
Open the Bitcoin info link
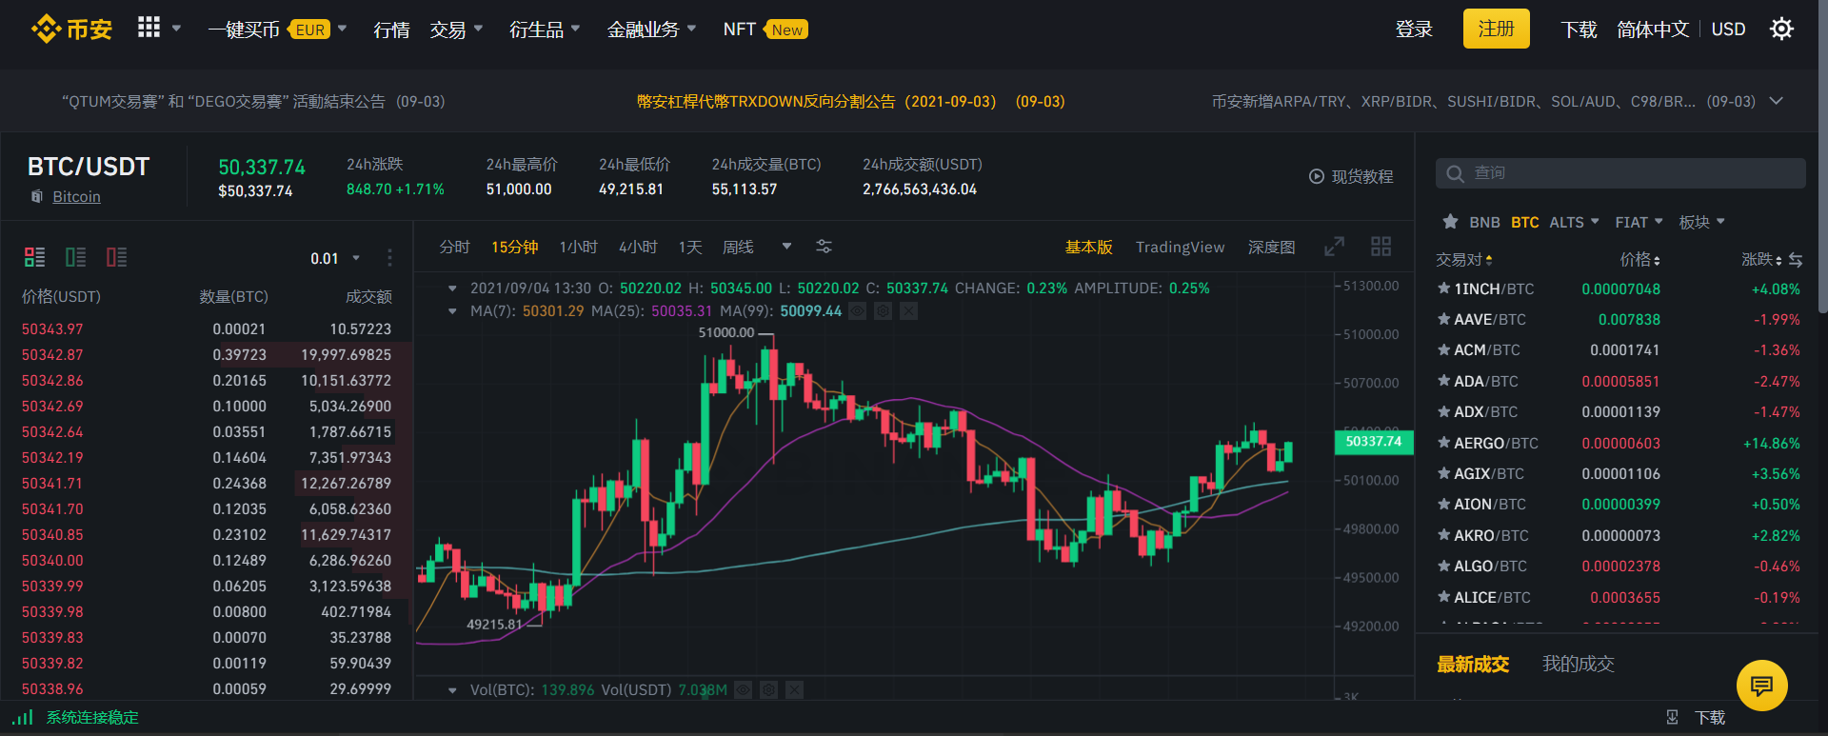pos(76,196)
